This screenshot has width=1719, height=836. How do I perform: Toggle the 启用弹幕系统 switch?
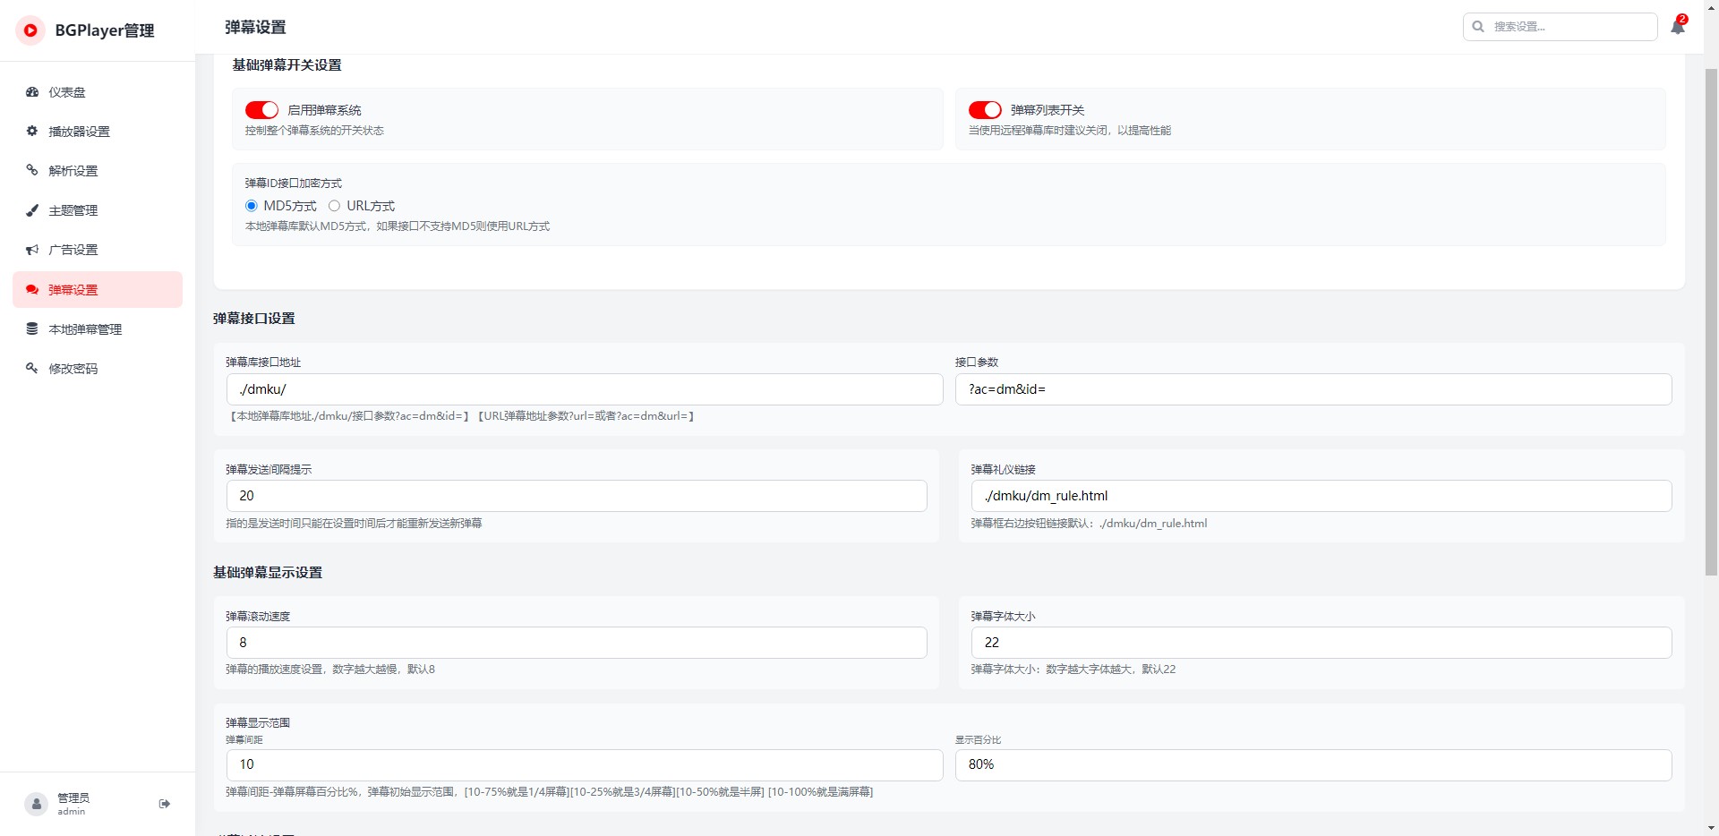point(261,110)
